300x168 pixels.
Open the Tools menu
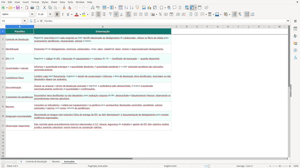70,2
